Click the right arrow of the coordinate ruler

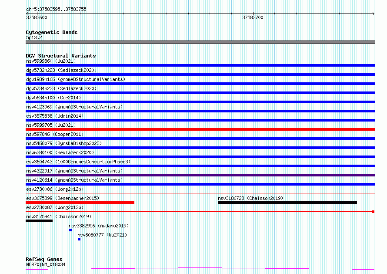click(374, 14)
